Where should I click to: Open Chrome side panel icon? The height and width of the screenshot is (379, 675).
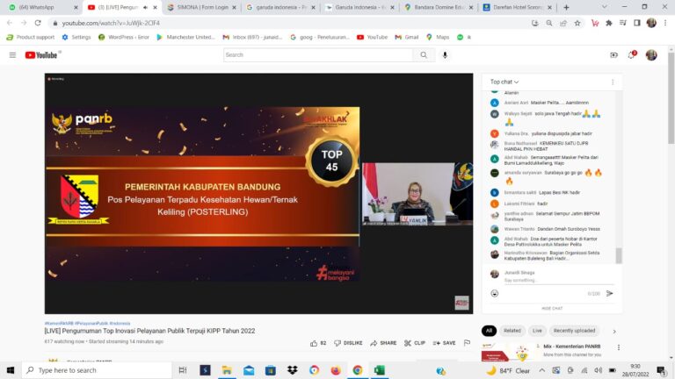click(637, 23)
